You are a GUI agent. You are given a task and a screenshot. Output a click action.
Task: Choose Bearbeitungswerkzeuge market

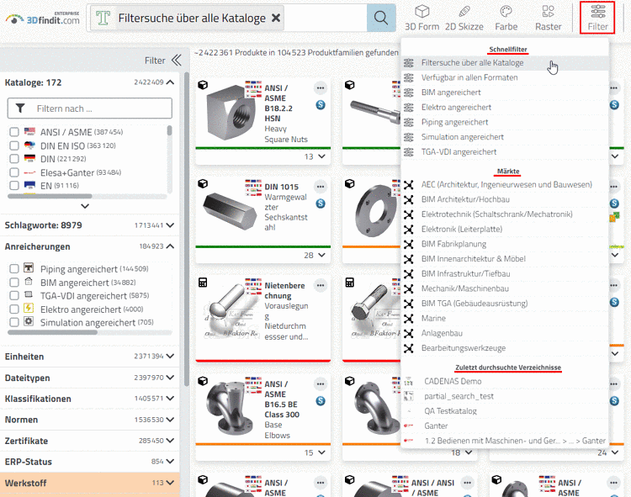(x=505, y=348)
